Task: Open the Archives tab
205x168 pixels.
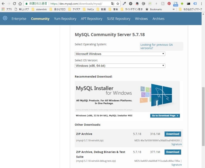Action: (x=158, y=19)
